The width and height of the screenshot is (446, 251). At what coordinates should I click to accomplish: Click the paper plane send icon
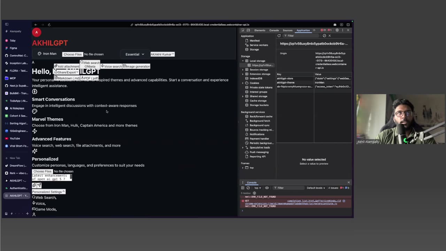coord(39,185)
